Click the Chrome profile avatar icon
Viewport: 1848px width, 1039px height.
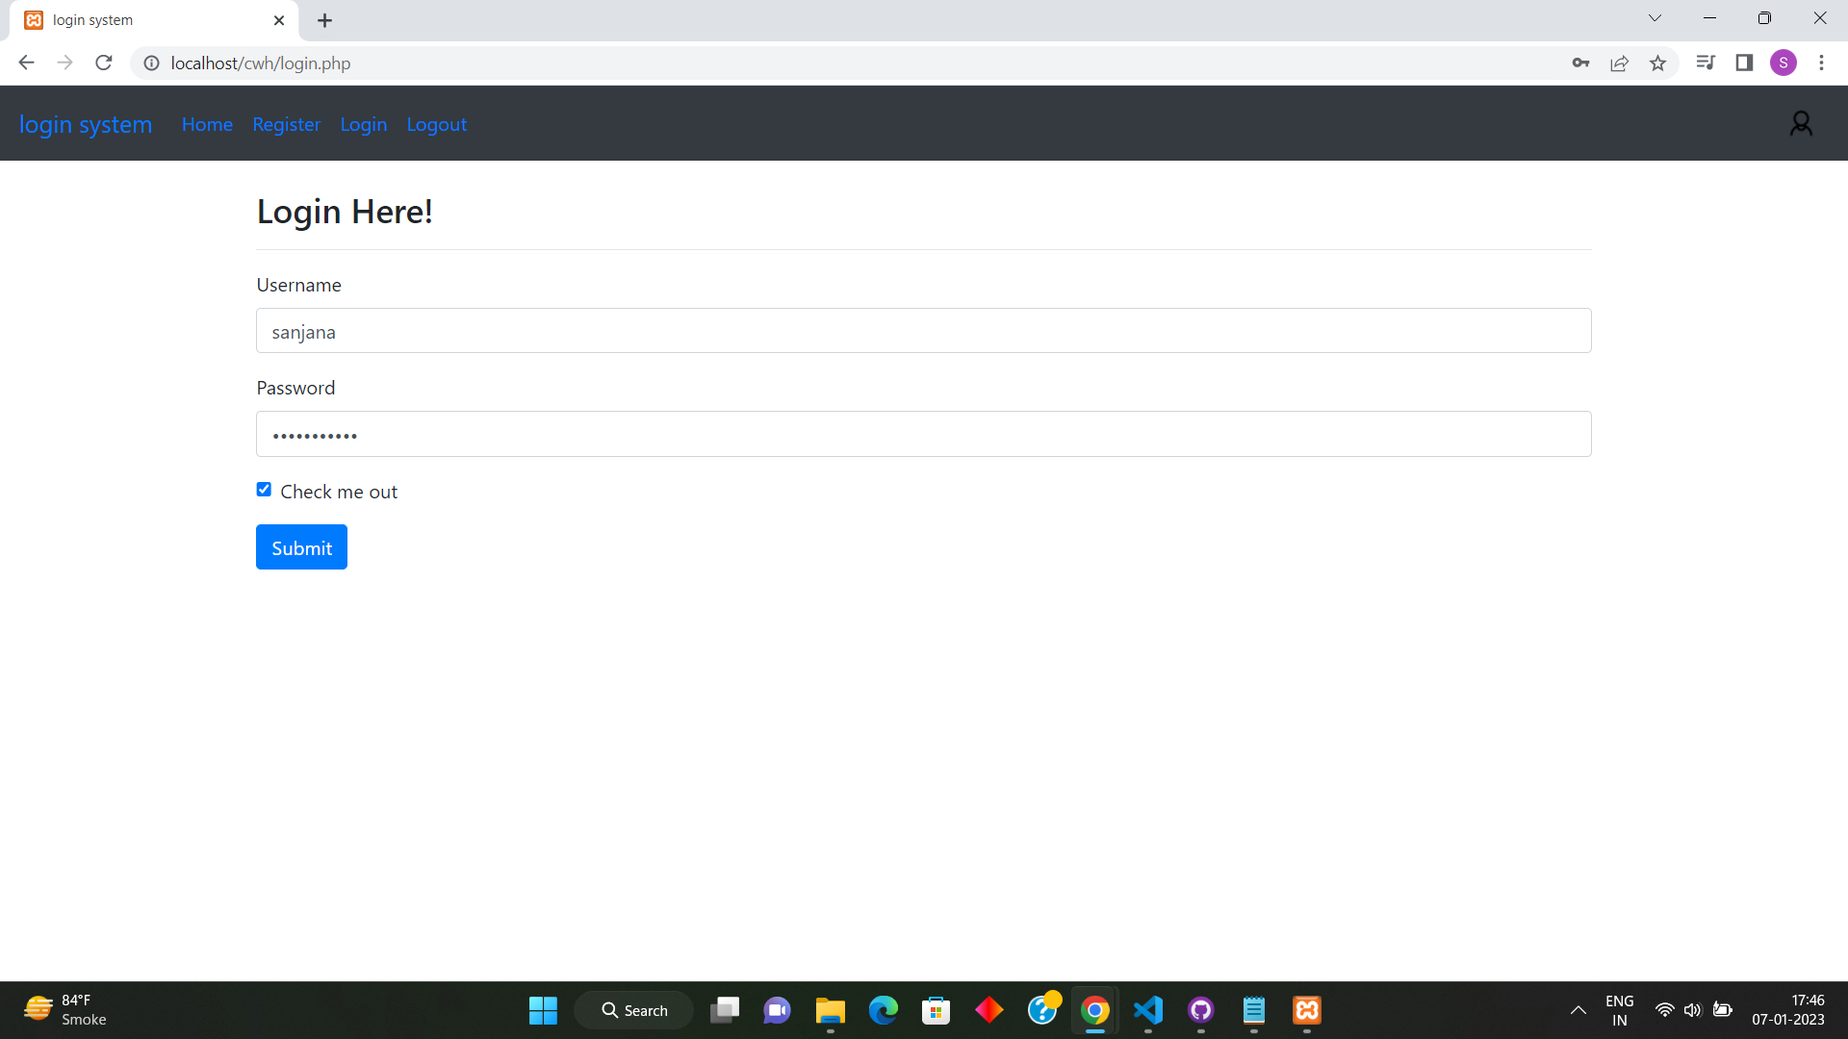click(1784, 63)
